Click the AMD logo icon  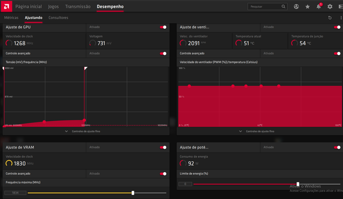[6, 6]
